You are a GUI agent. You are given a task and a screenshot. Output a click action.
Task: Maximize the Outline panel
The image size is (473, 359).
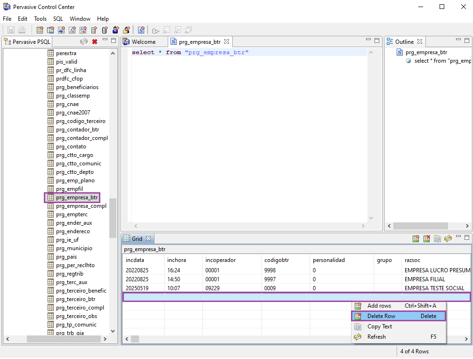467,41
